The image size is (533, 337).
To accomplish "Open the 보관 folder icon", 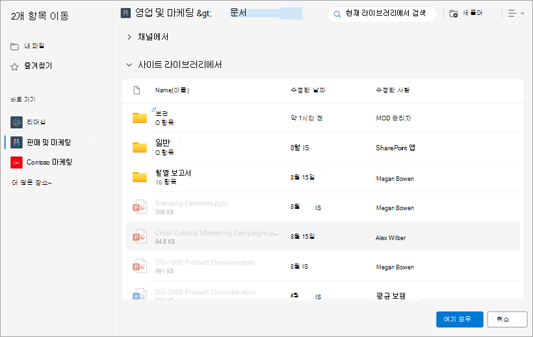I will coord(139,118).
